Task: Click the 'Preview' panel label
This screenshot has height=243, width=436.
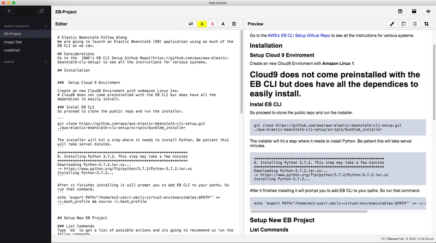Action: (255, 24)
